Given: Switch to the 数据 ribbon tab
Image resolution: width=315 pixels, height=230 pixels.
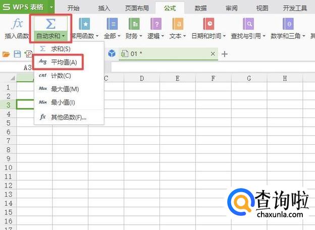Looking at the screenshot, I should point(200,8).
